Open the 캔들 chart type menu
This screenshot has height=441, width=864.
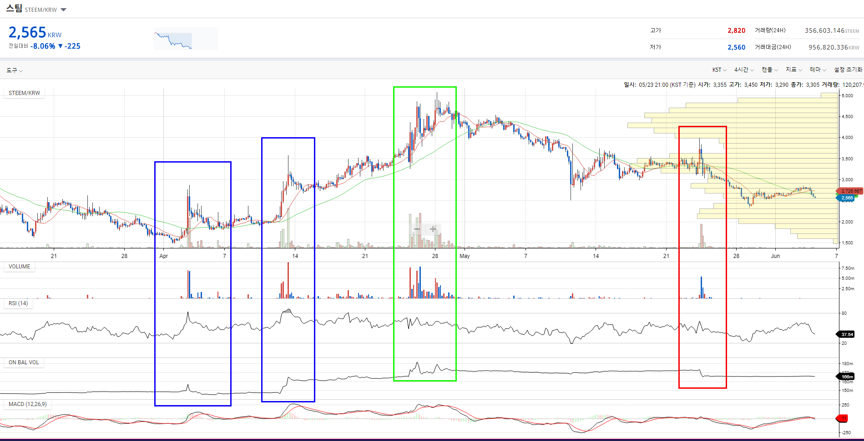(770, 70)
